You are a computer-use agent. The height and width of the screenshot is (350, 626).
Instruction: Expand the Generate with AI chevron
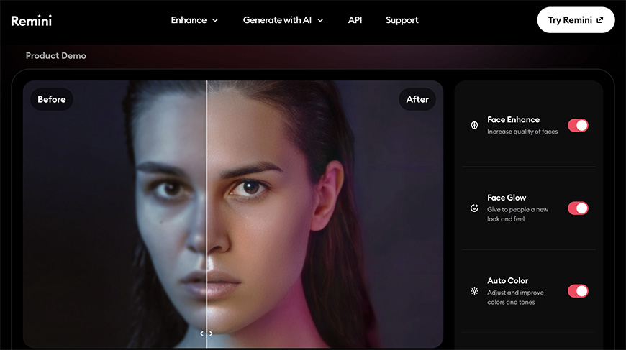click(x=320, y=21)
